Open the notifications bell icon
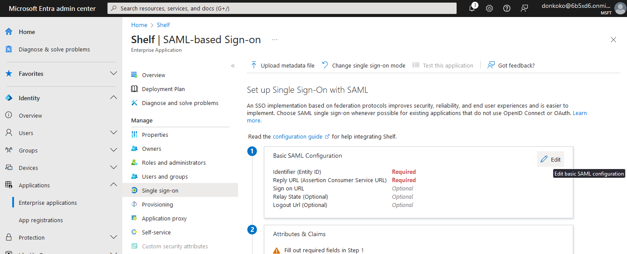Image resolution: width=627 pixels, height=254 pixels. coord(472,8)
